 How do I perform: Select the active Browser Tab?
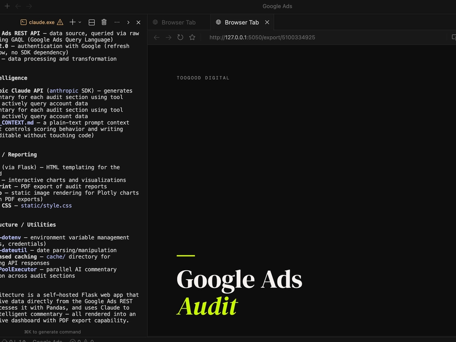pos(242,22)
